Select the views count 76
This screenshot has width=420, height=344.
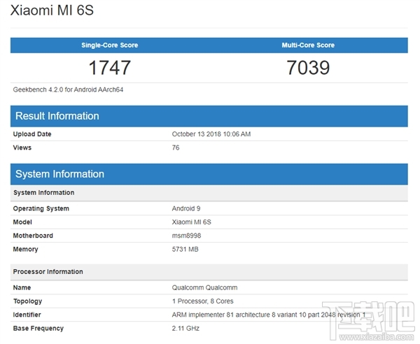click(176, 148)
